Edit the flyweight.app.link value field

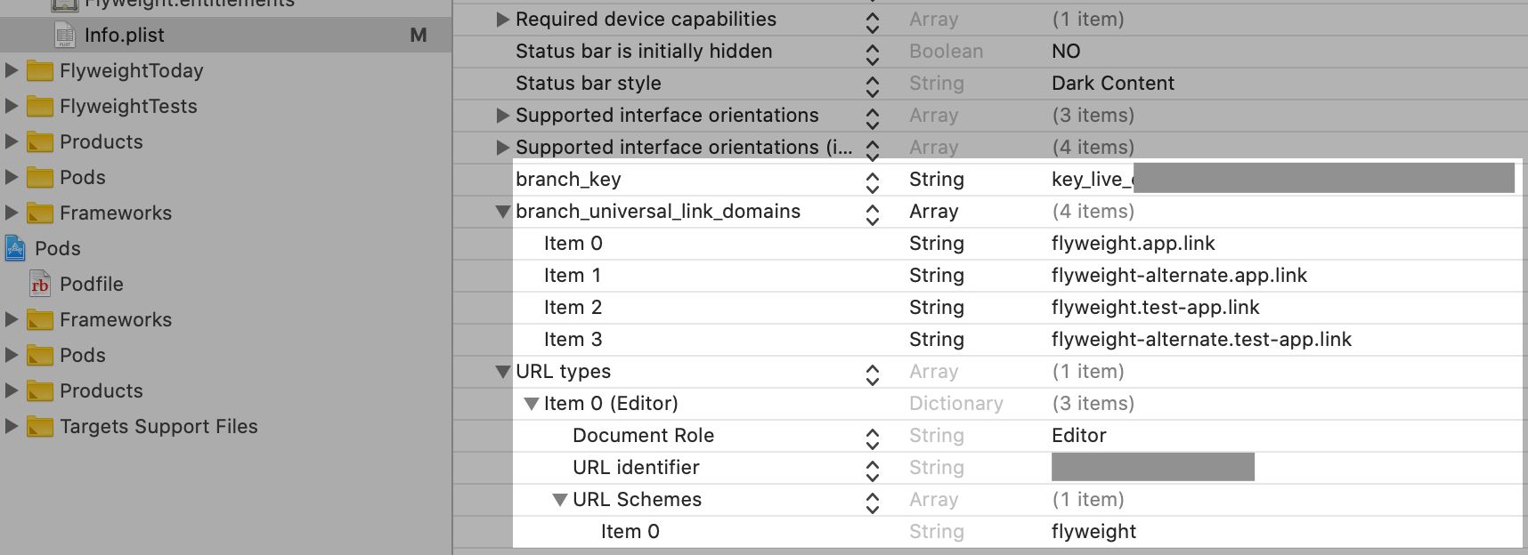[x=1133, y=244]
